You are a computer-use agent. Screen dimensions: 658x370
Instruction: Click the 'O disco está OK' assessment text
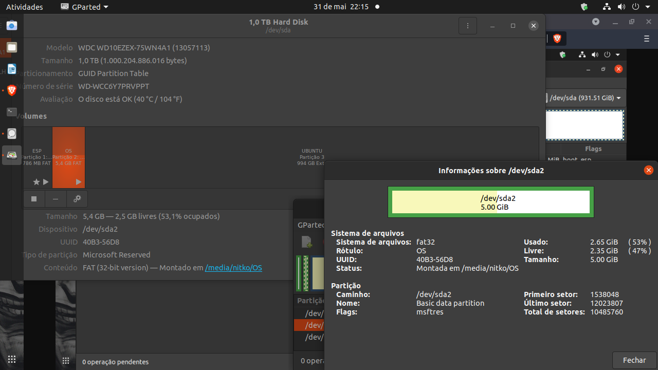coord(130,99)
